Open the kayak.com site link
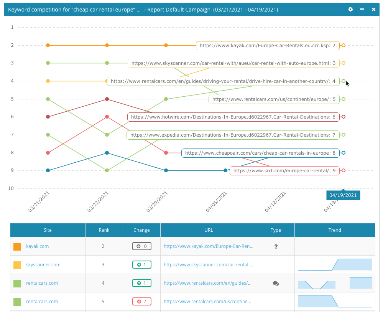This screenshot has width=383, height=312. click(37, 246)
